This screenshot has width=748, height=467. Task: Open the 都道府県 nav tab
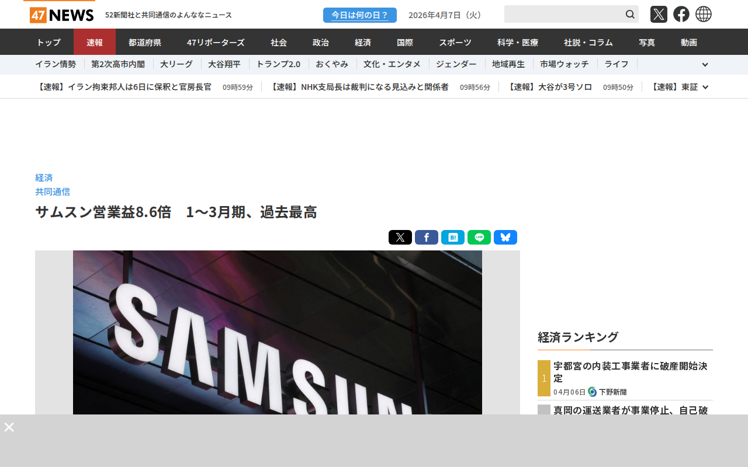pyautogui.click(x=145, y=42)
